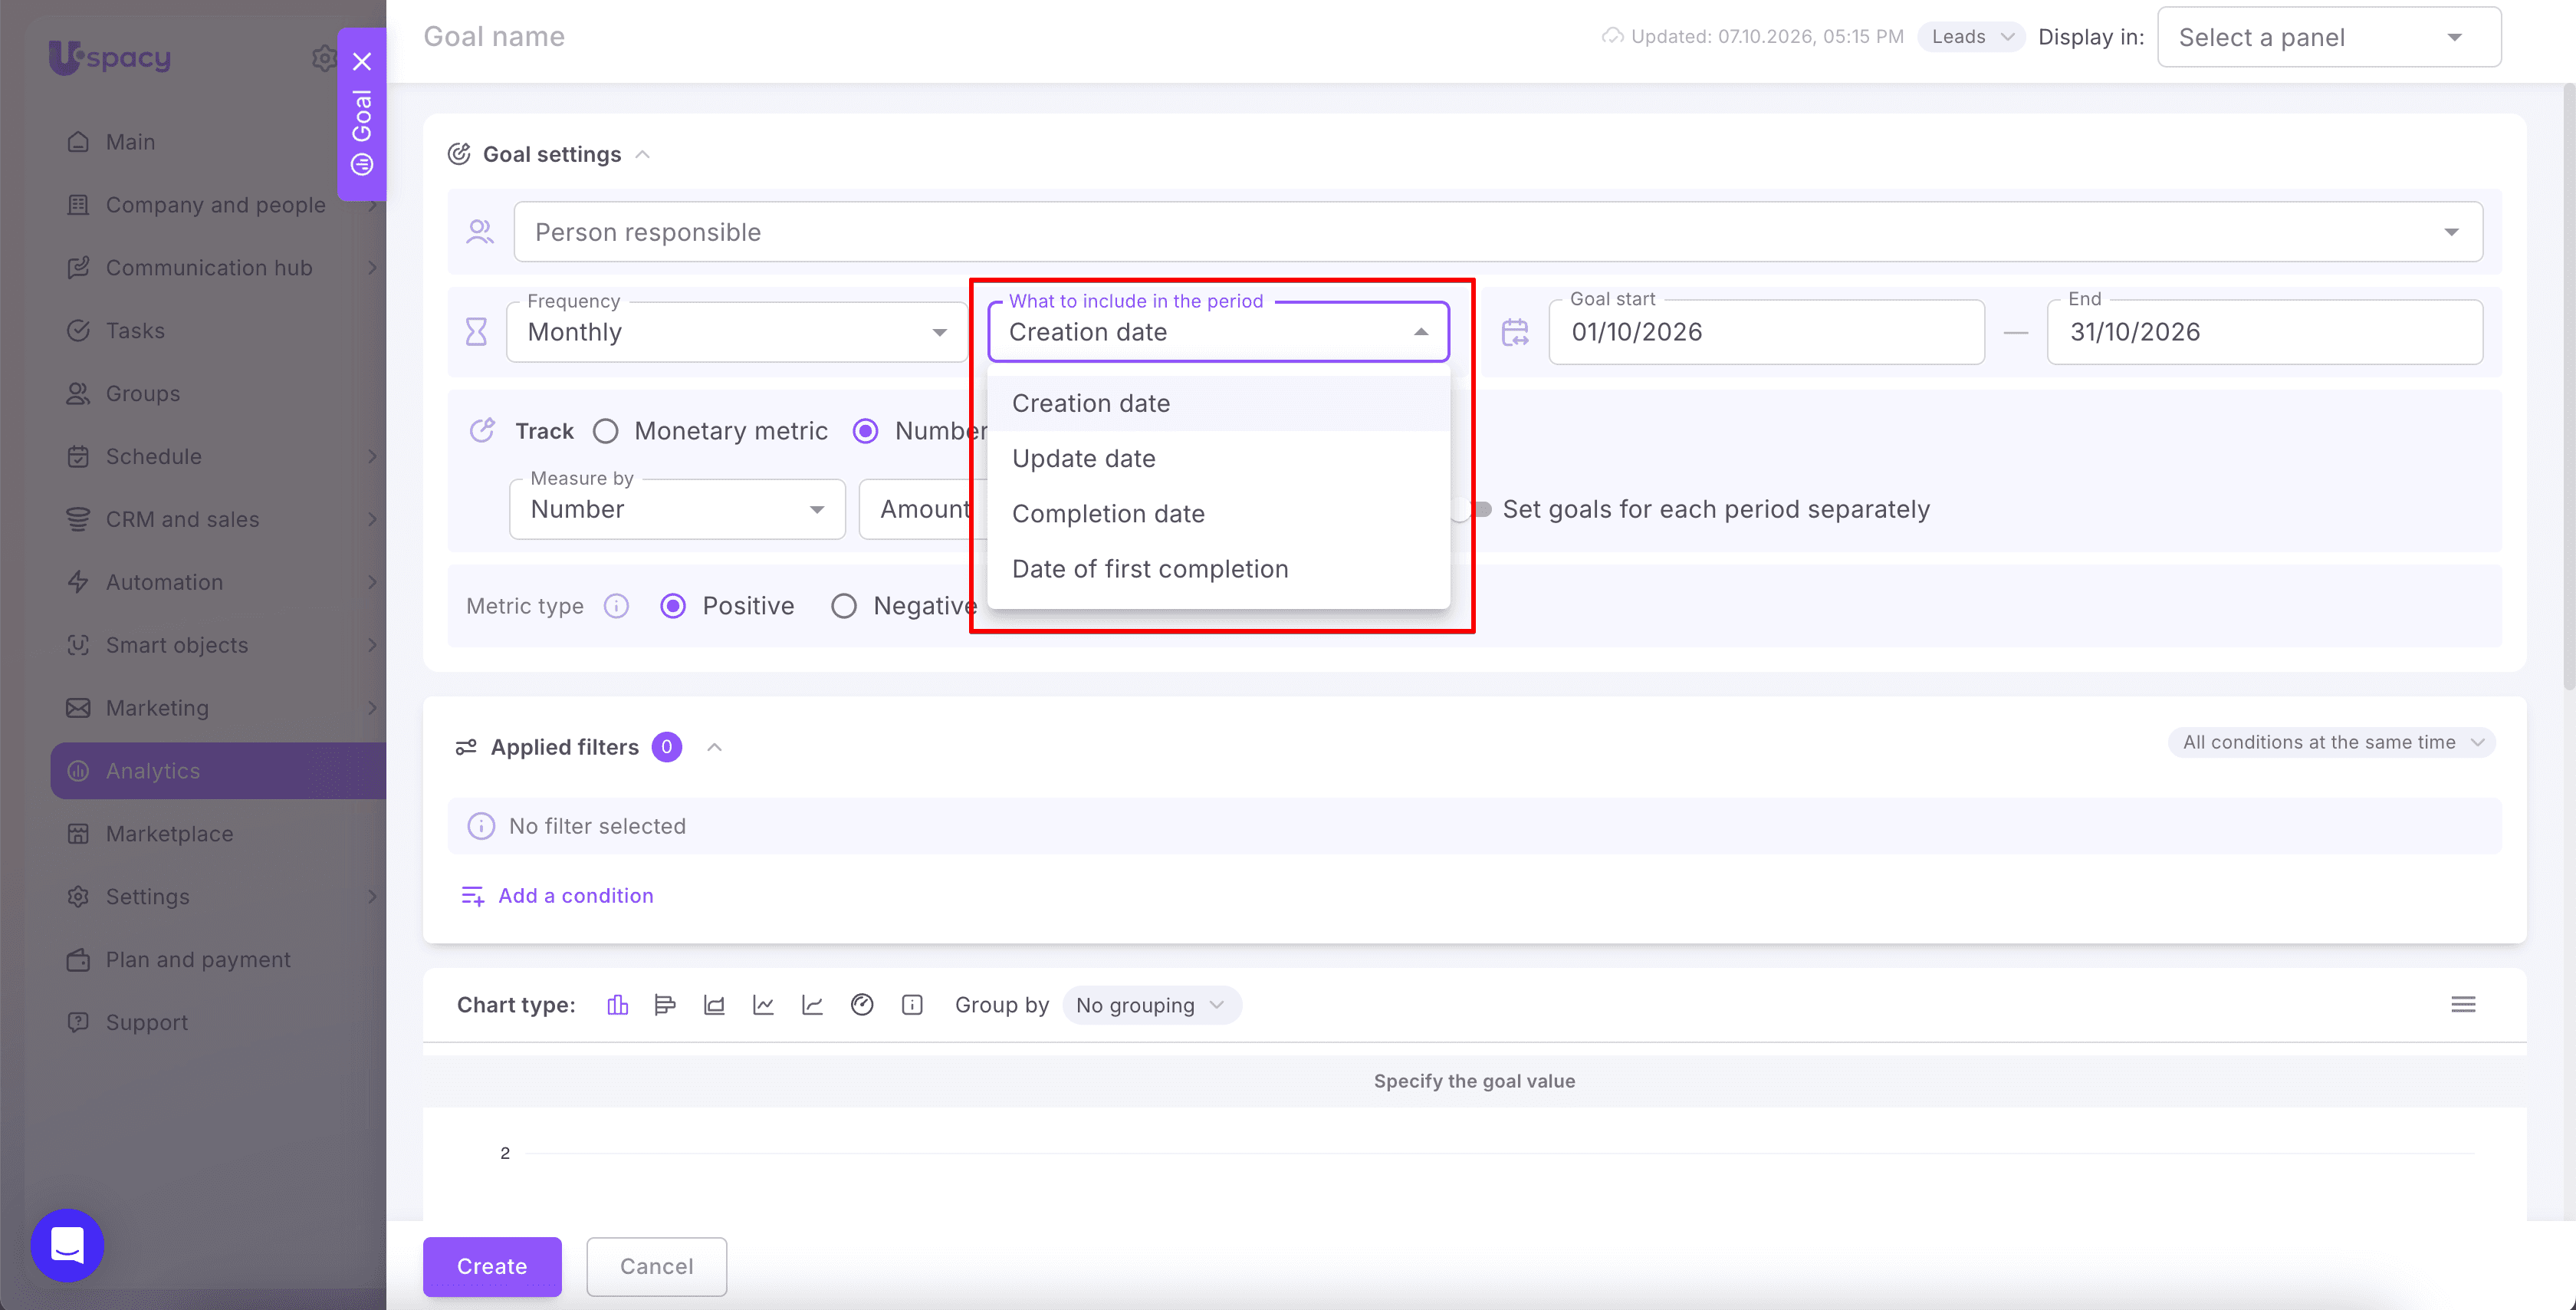Choose Creation date option in the list
This screenshot has width=2576, height=1310.
1218,403
